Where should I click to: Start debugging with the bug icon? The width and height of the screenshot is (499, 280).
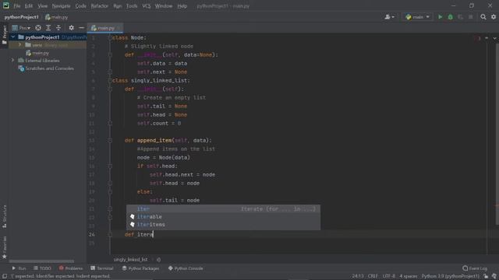pyautogui.click(x=451, y=17)
